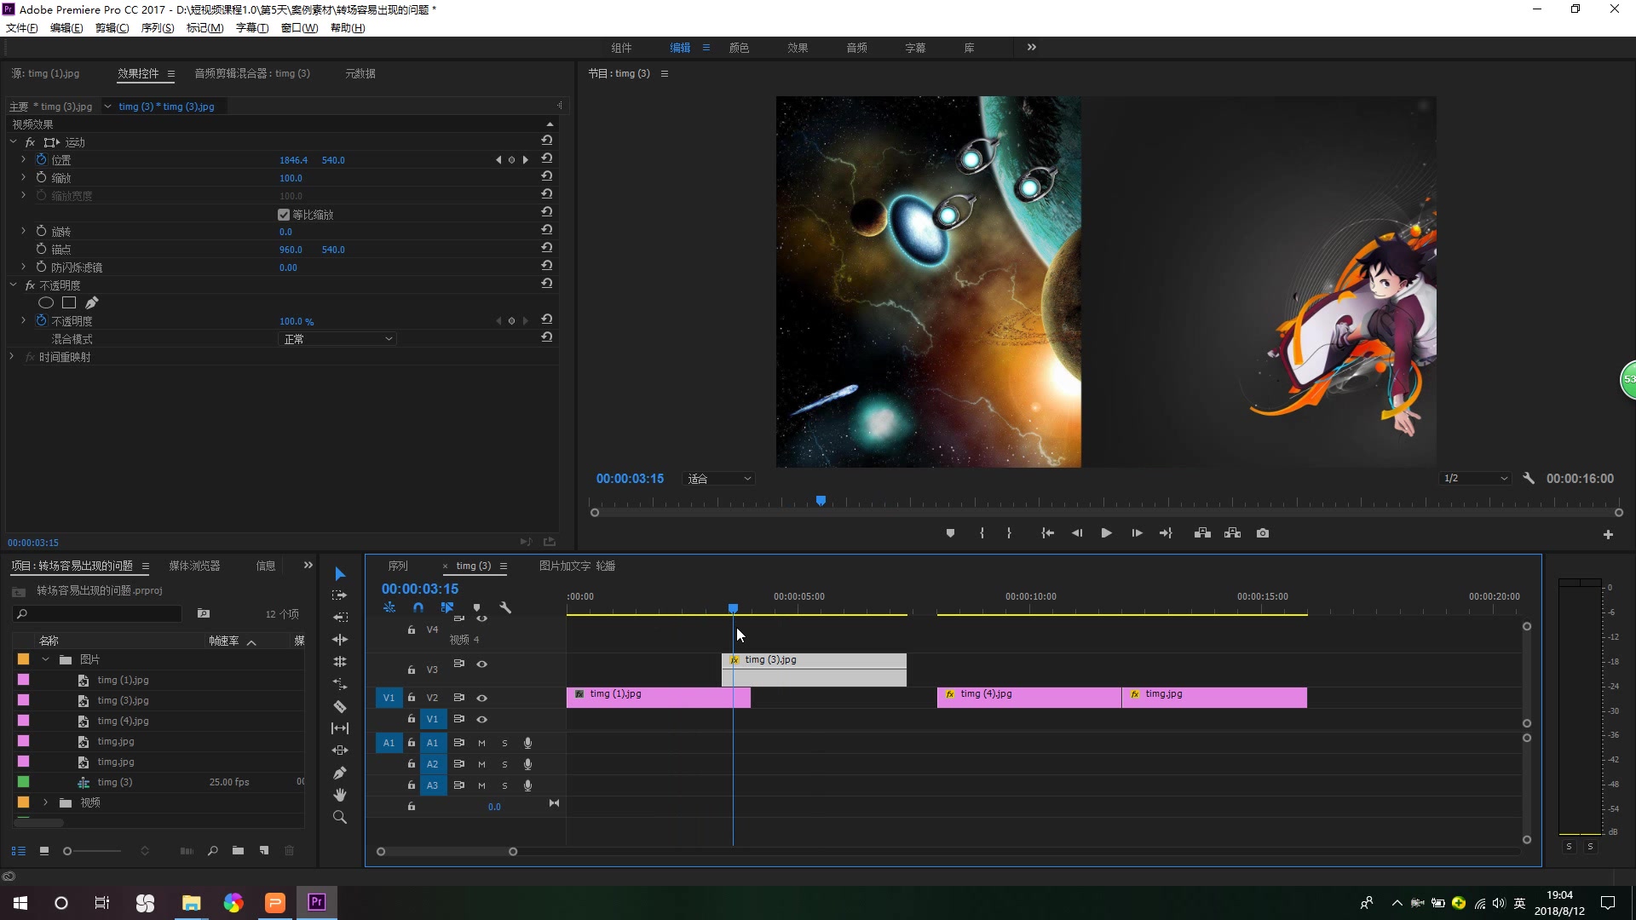The width and height of the screenshot is (1636, 920).
Task: Solo audio track A2
Action: point(504,764)
